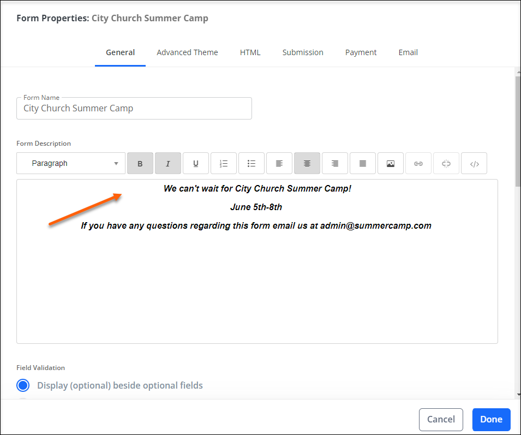Switch to the Payment tab
The height and width of the screenshot is (435, 521).
(361, 52)
